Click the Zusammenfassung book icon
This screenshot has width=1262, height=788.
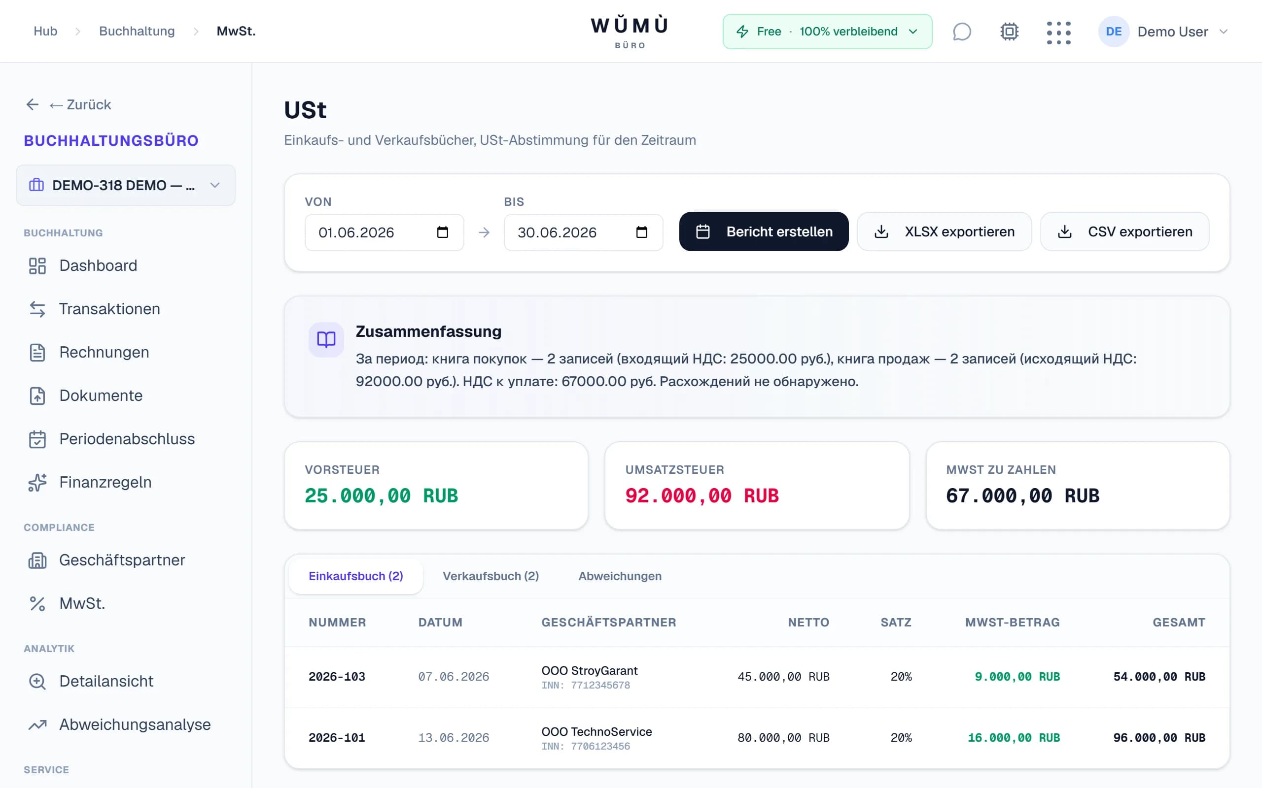point(326,340)
